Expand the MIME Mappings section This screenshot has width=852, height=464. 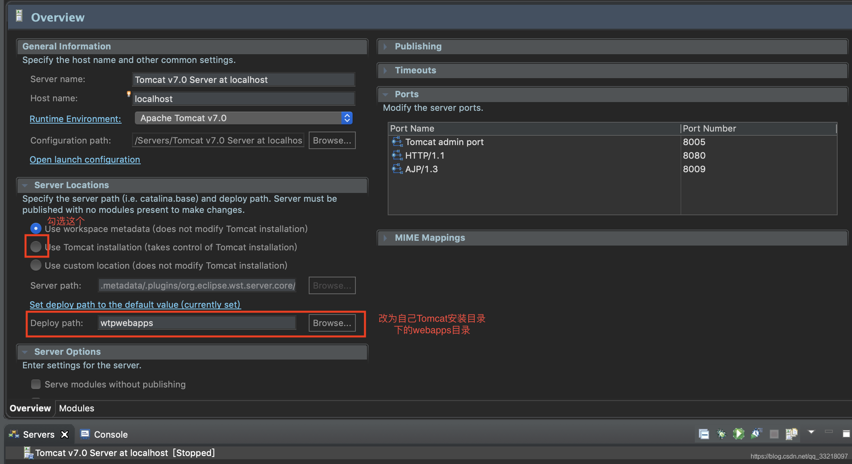pos(385,238)
